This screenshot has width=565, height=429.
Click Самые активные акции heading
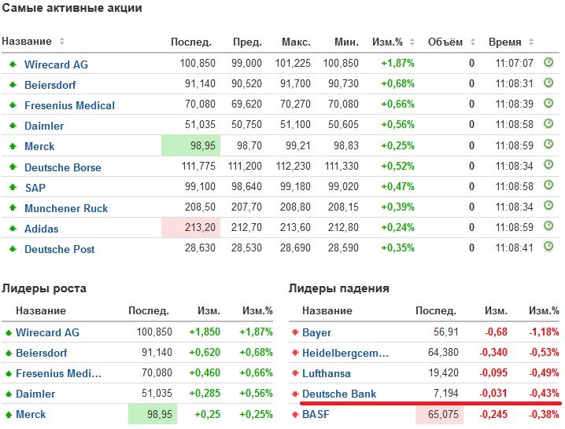click(72, 8)
